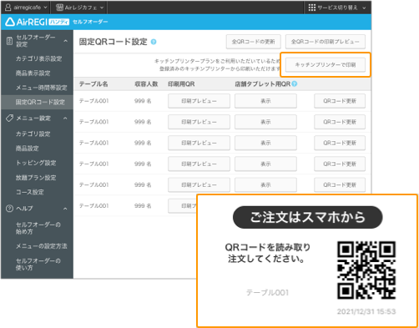Click the help icon beside 店舗タブレット用QR header
This screenshot has height=328, width=419.
click(x=295, y=83)
